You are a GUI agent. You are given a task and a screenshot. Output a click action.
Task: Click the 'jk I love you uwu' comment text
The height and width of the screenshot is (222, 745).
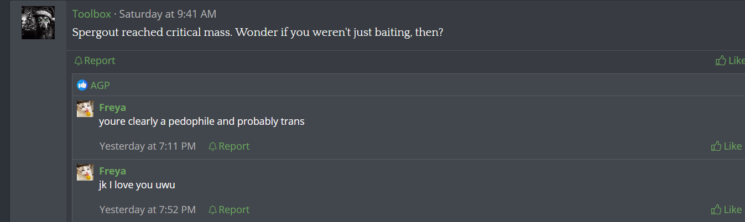(x=137, y=185)
